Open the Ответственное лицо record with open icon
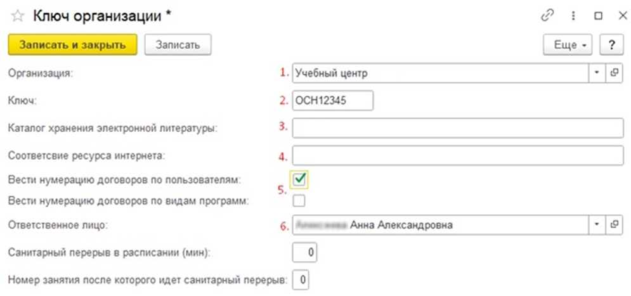 pyautogui.click(x=614, y=224)
